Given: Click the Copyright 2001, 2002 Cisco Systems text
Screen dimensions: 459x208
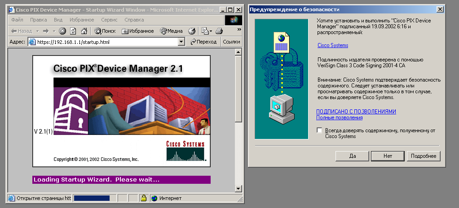Looking at the screenshot, I should [x=96, y=160].
